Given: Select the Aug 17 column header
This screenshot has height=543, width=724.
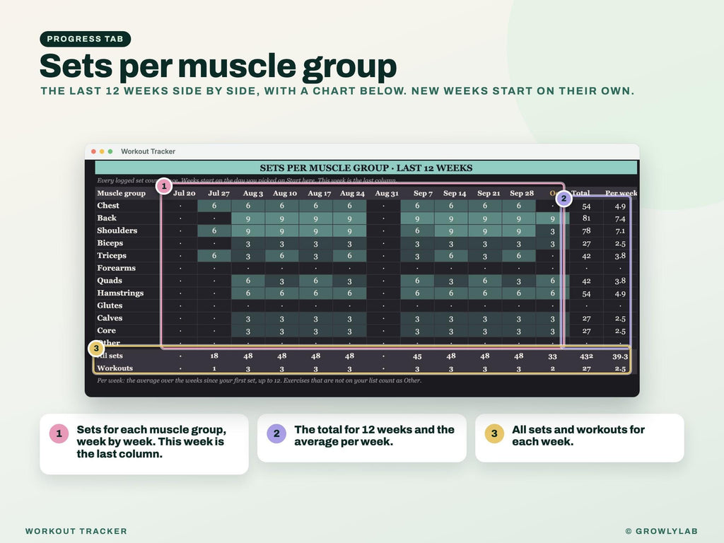Looking at the screenshot, I should click(x=320, y=193).
